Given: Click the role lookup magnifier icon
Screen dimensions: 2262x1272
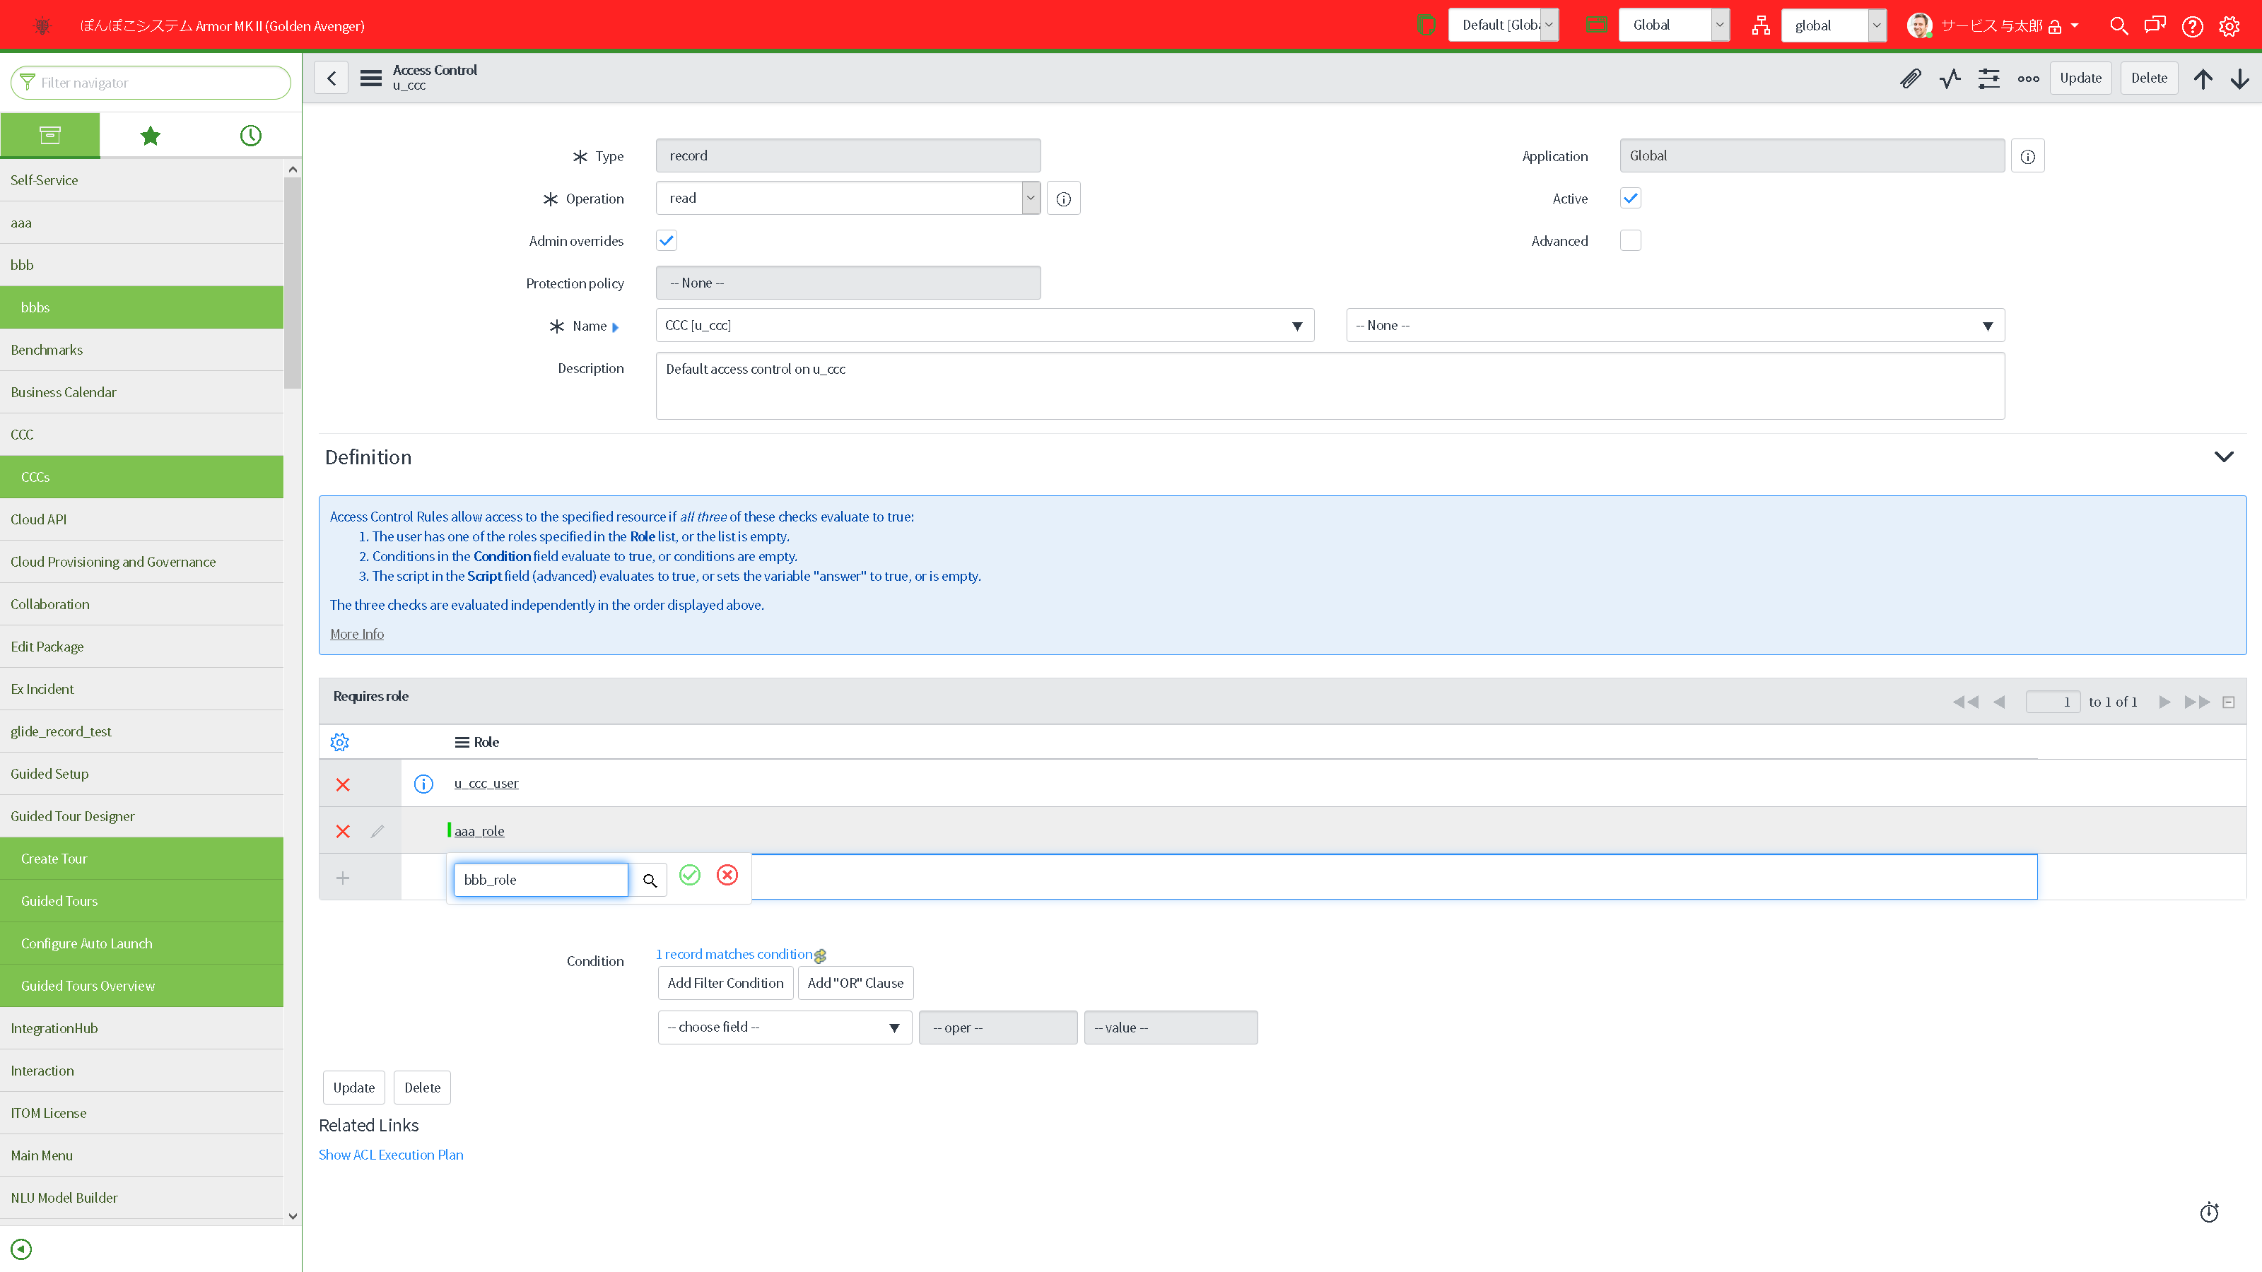Looking at the screenshot, I should (650, 880).
